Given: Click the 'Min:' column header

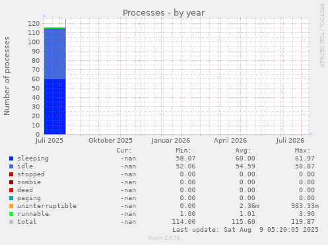Looking at the screenshot, I should (183, 151).
